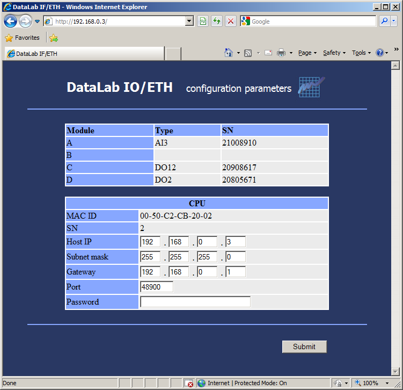This screenshot has height=390, width=403.
Task: Click the Add to Favorites Bar icon
Action: pyautogui.click(x=54, y=38)
